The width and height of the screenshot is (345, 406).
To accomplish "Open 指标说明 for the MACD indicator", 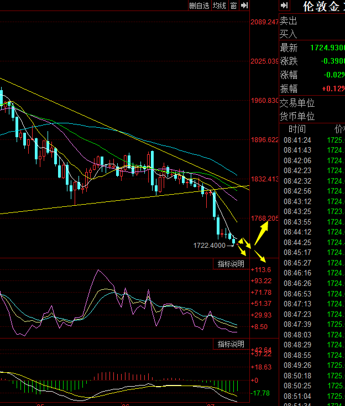I will [x=231, y=344].
